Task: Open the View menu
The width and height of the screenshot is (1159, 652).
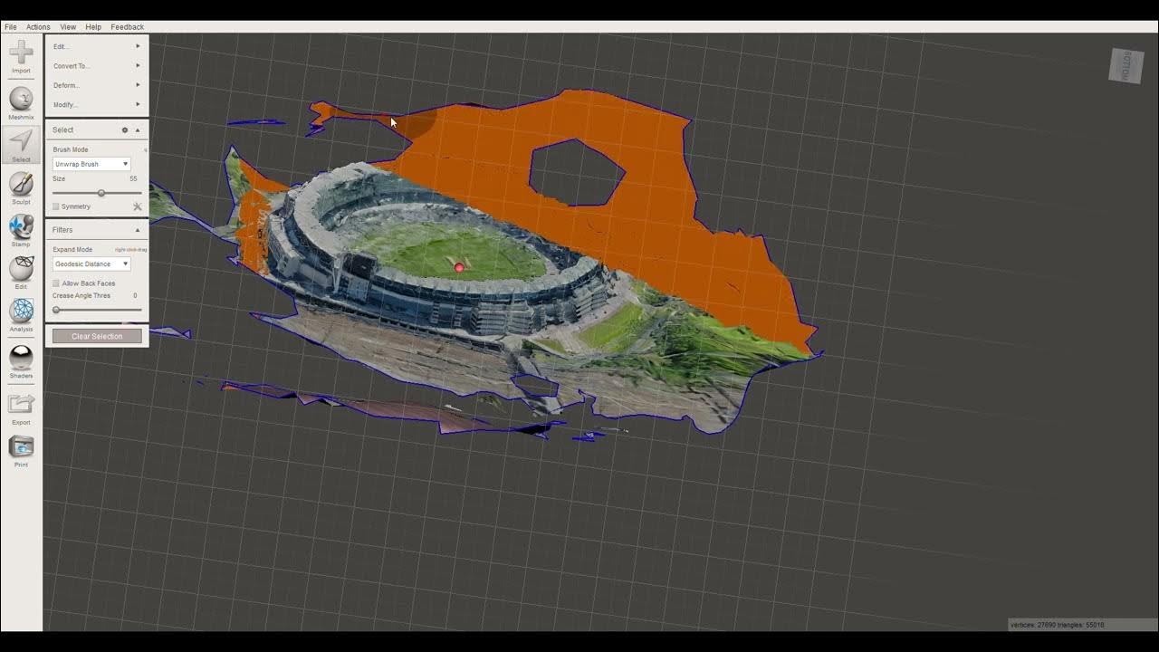Action: pos(68,27)
